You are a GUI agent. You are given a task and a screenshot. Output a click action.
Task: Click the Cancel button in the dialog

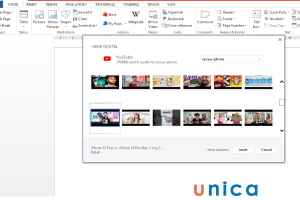265,149
